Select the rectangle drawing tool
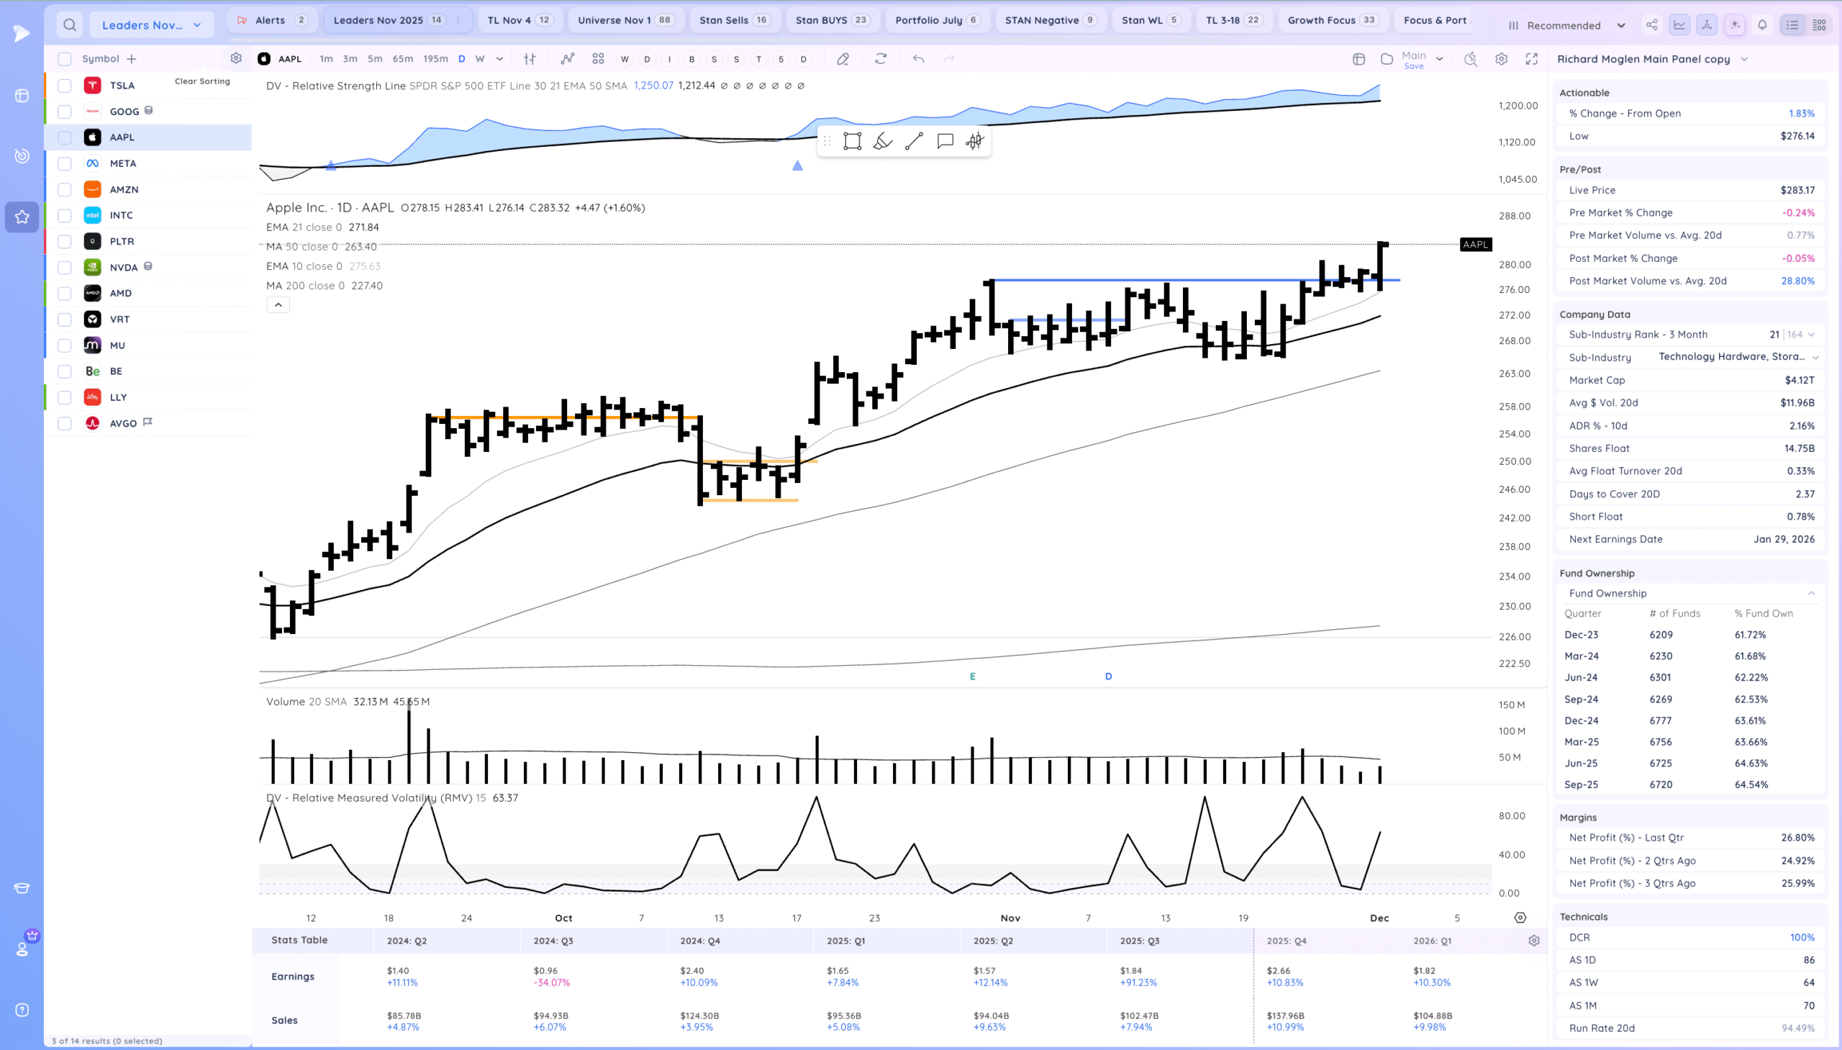The height and width of the screenshot is (1050, 1842). 852,141
